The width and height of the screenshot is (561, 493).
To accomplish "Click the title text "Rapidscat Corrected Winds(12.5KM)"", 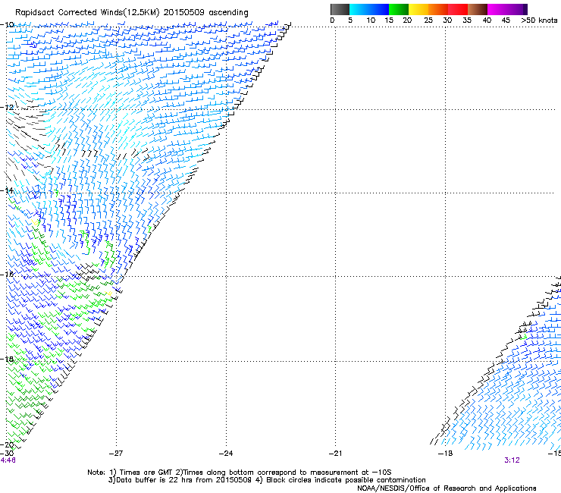I will [87, 13].
